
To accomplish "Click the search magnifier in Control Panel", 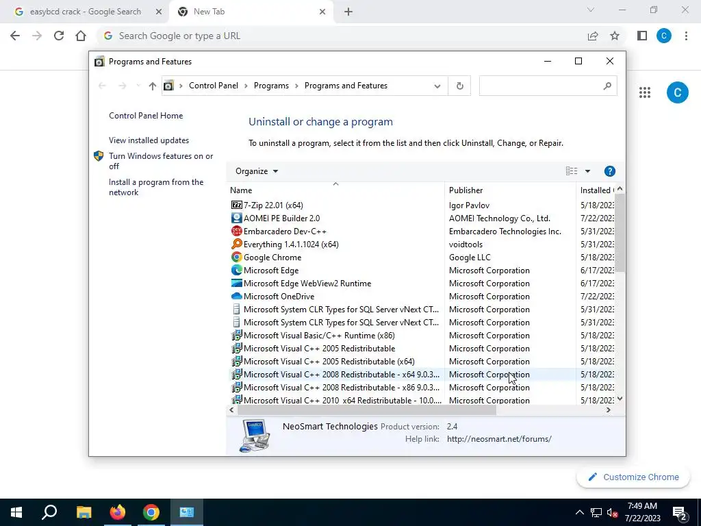I will (607, 86).
